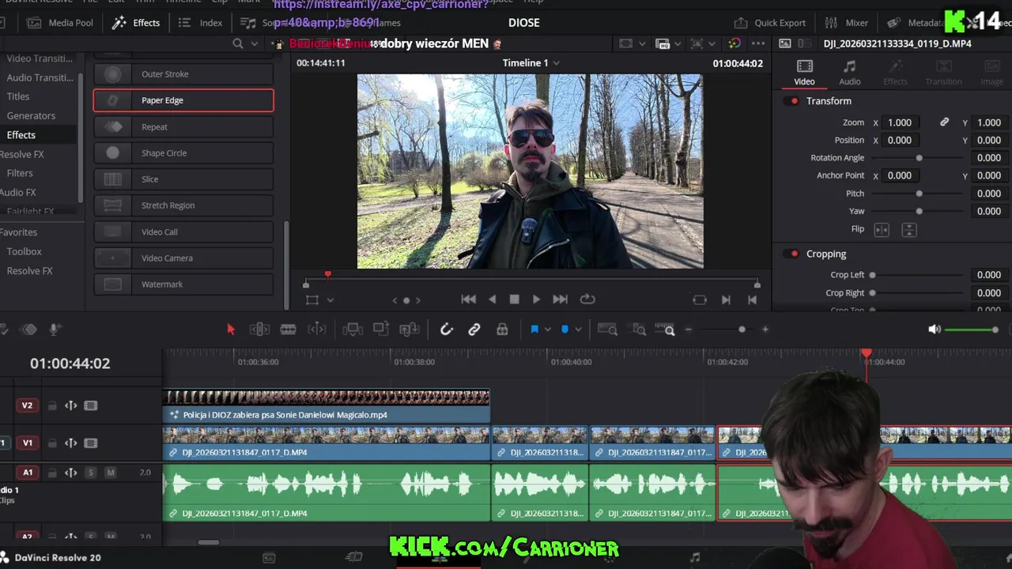Screen dimensions: 1012x569
Task: Click match frame icon in viewer
Action: point(700,300)
